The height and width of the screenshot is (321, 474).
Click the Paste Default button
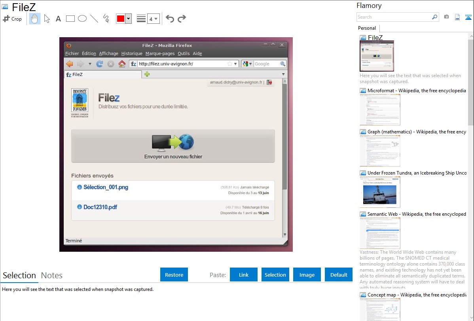click(339, 275)
